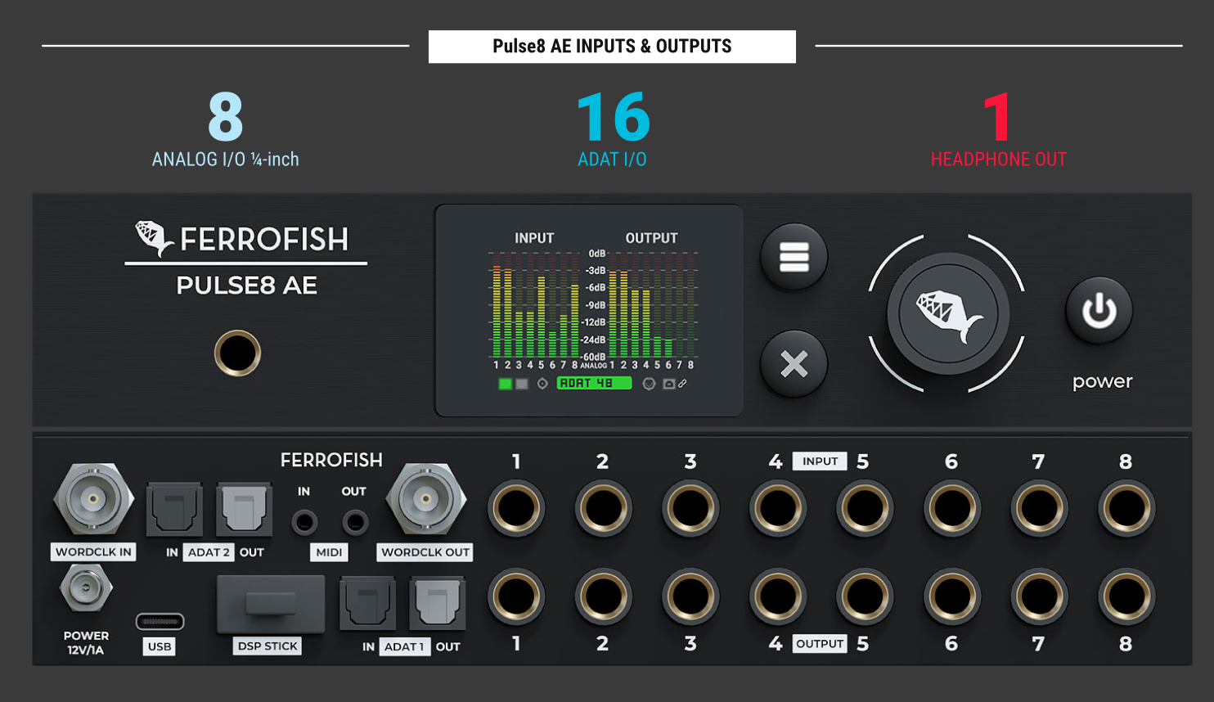Viewport: 1214px width, 702px height.
Task: Select the ADAT 1 IN optical port
Action: (367, 602)
